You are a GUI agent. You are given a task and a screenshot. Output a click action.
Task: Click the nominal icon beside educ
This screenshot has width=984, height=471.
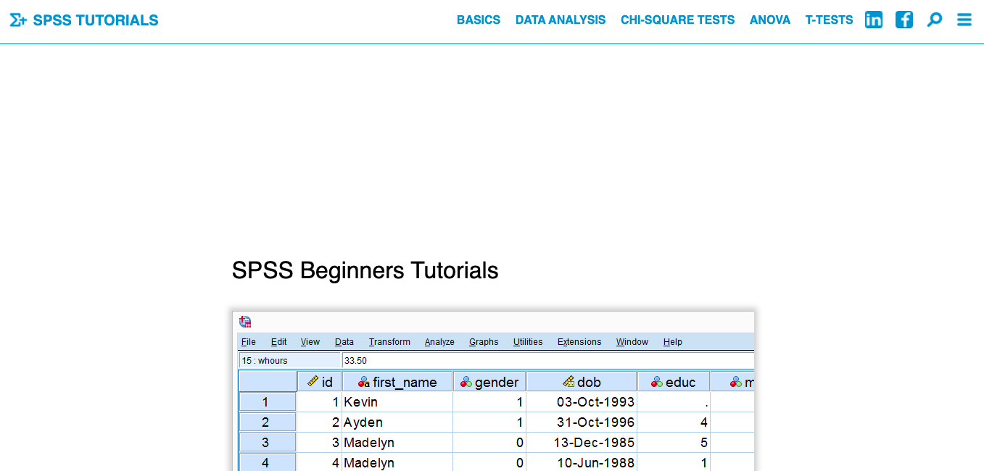point(657,382)
